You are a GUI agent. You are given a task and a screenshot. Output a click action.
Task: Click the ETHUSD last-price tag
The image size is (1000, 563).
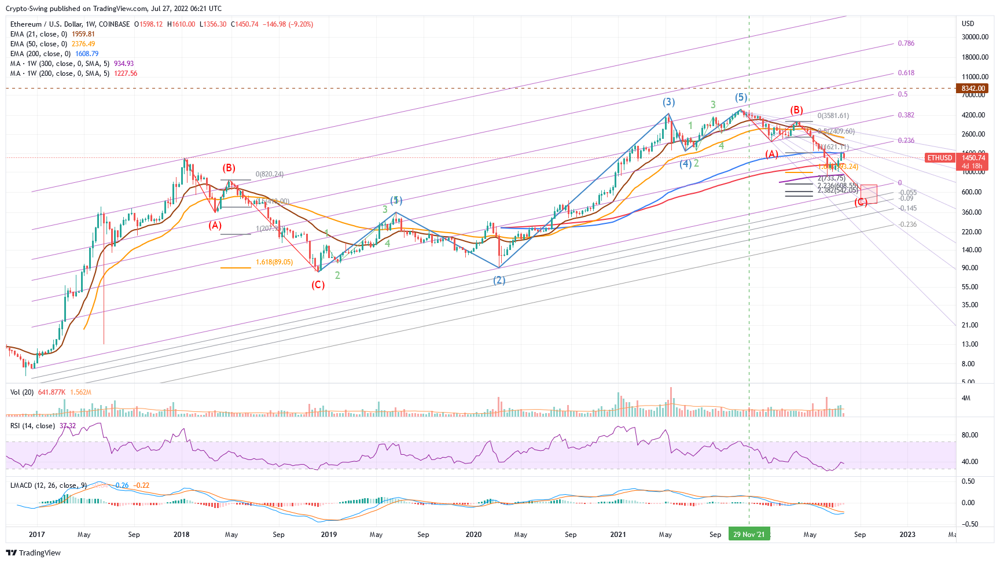tap(939, 158)
